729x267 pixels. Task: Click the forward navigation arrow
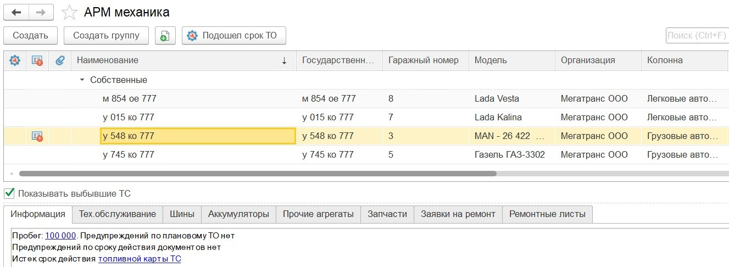click(41, 12)
